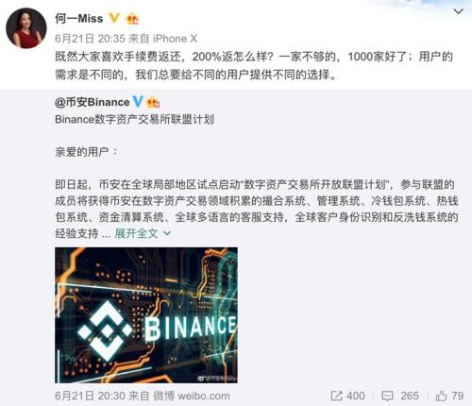Click the blue V badge next to 币安Binance

[x=138, y=102]
